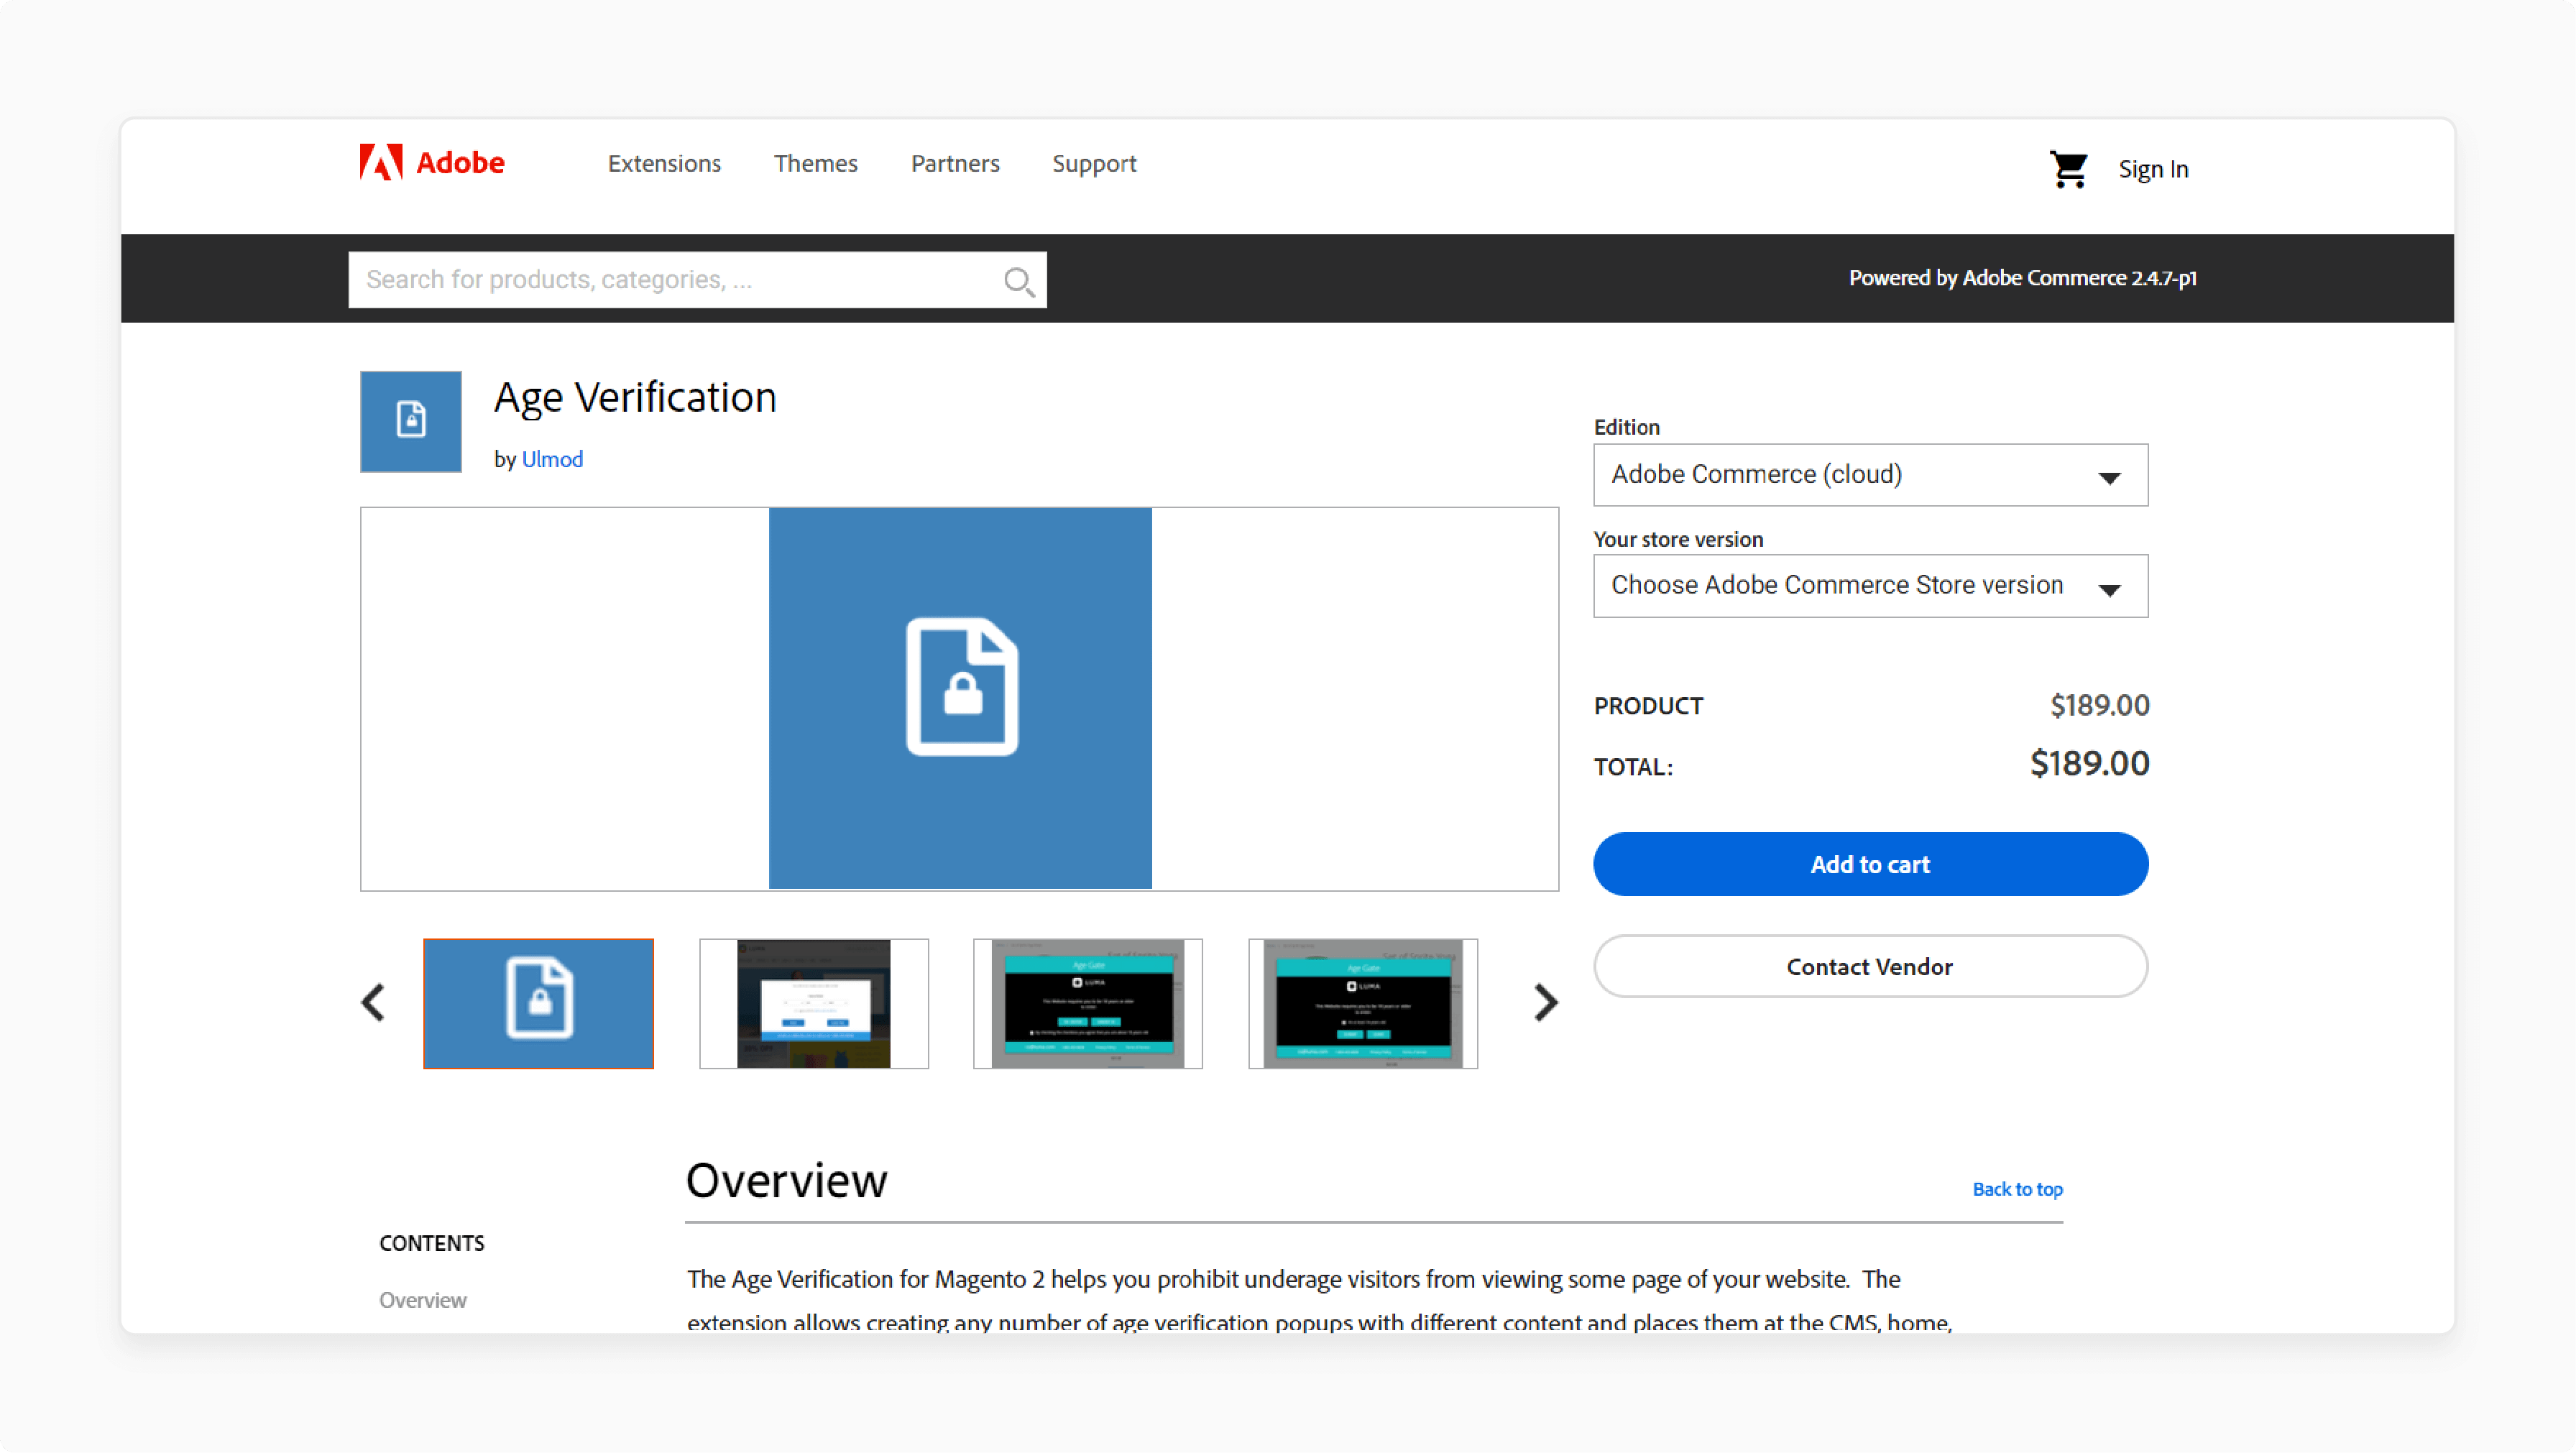Open the Partners menu
Screen dimensions: 2576x1453
(955, 163)
